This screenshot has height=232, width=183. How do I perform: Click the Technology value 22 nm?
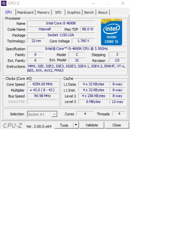click(36, 41)
